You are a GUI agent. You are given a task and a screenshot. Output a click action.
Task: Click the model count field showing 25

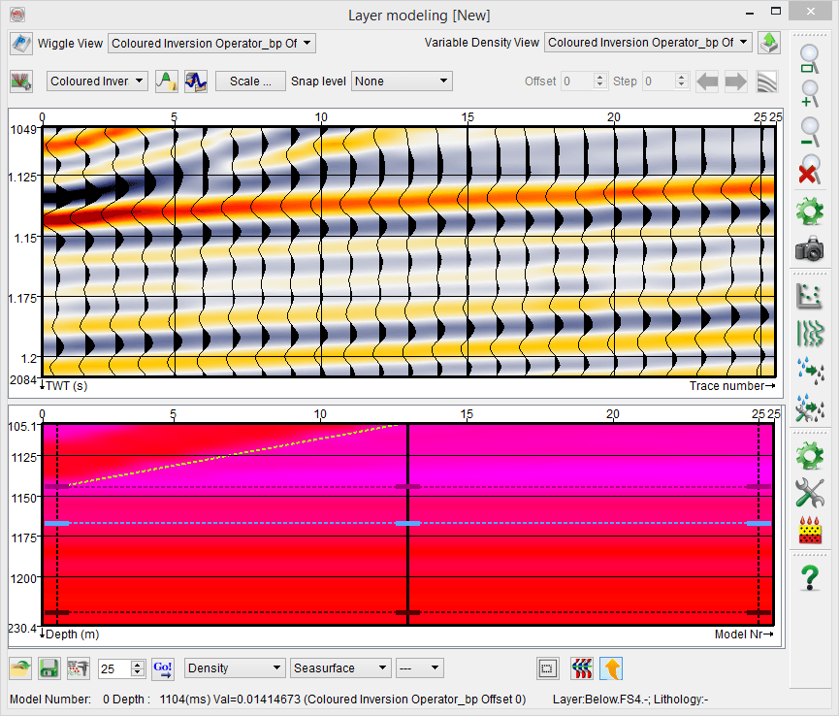(x=113, y=668)
